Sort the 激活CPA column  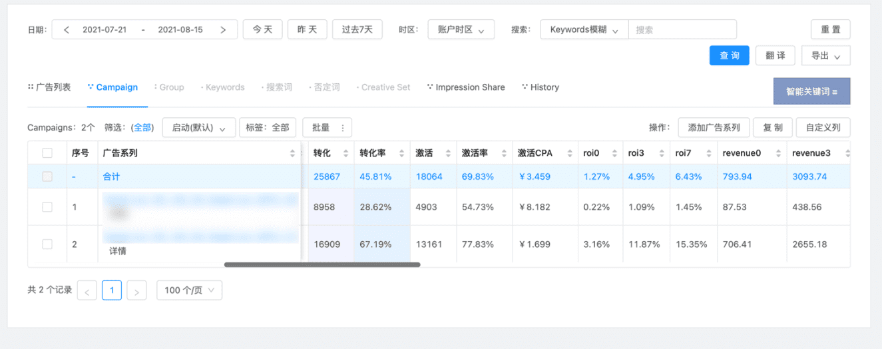(569, 153)
